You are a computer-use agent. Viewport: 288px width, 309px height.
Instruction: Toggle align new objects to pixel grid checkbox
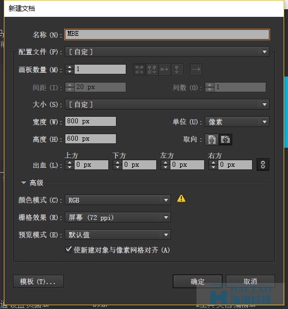click(x=69, y=250)
